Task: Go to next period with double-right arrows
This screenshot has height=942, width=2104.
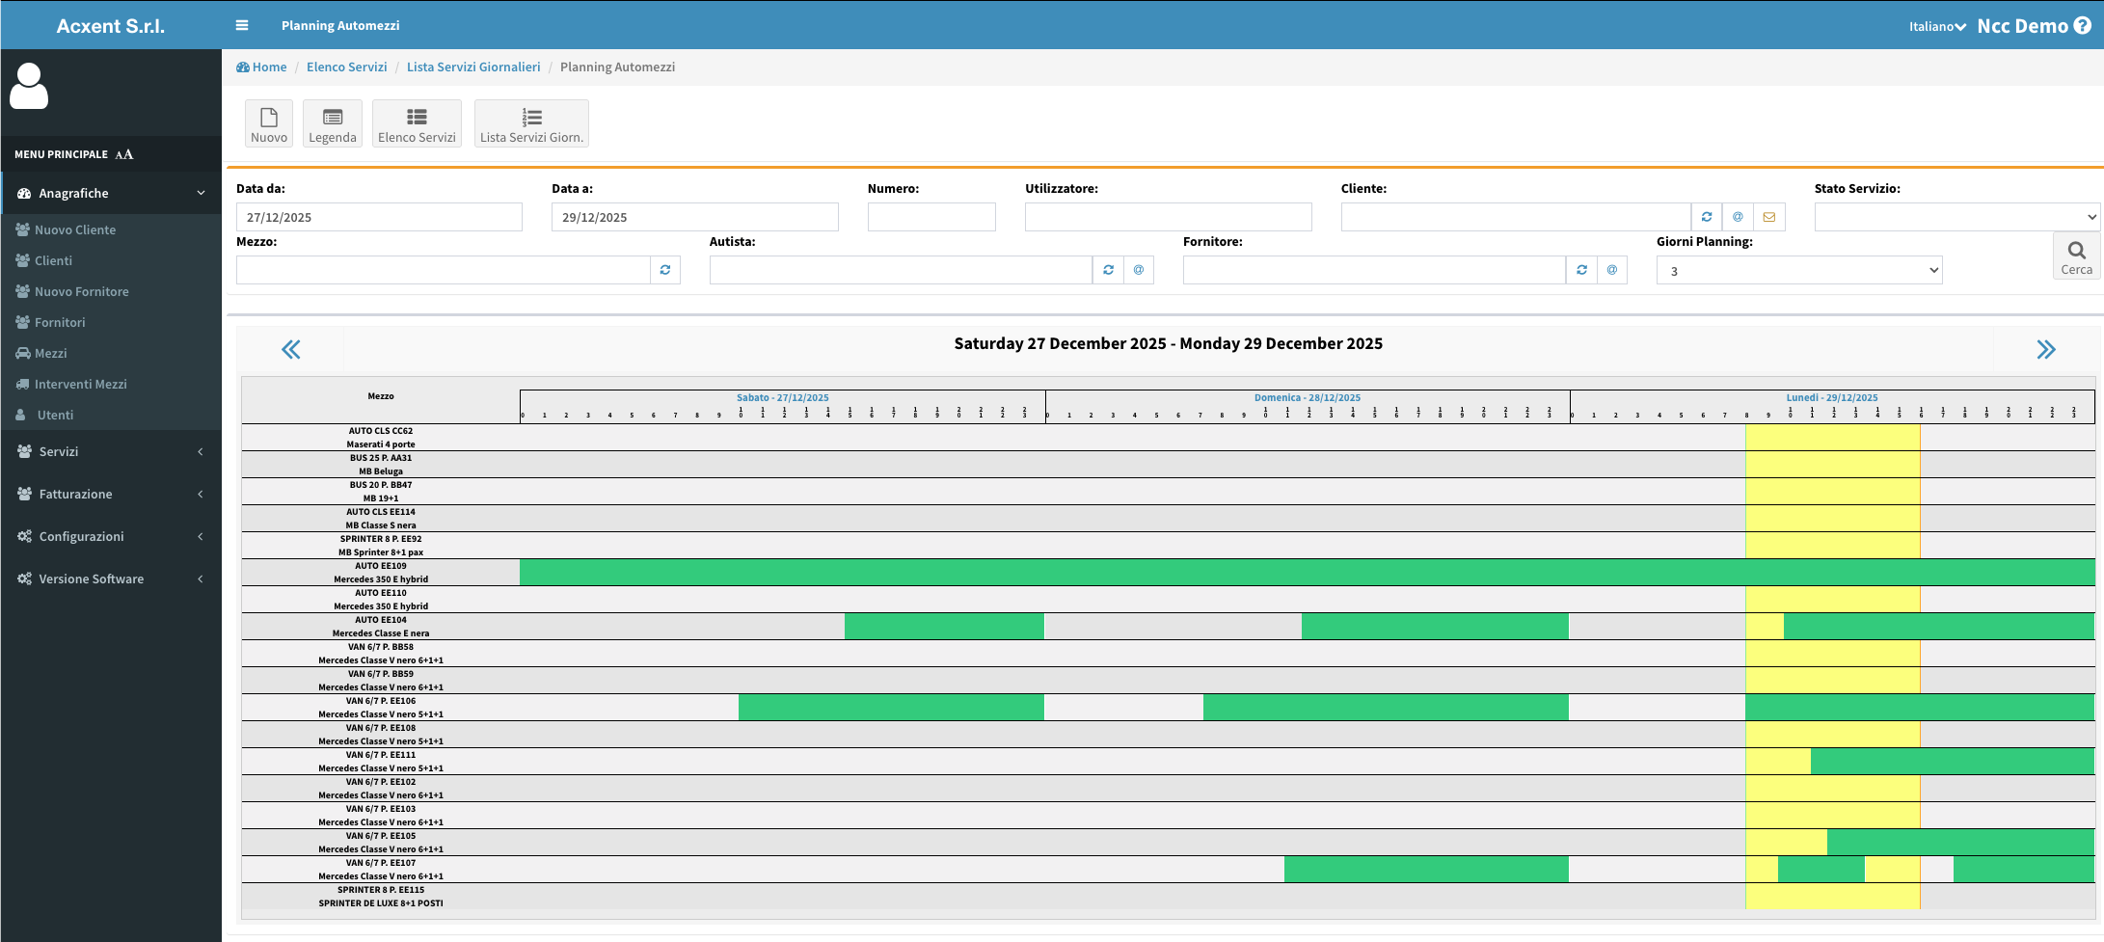Action: coord(2045,349)
